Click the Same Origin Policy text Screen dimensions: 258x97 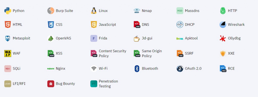click(152, 53)
